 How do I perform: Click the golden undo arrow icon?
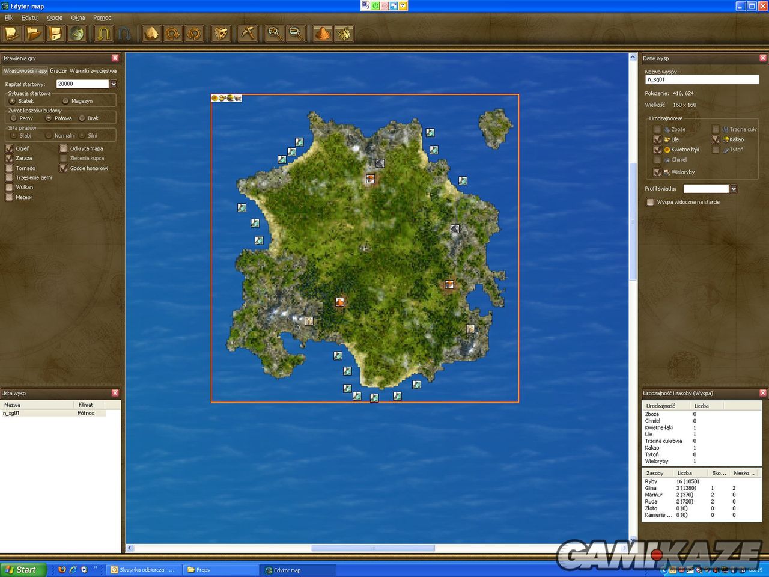pyautogui.click(x=103, y=33)
